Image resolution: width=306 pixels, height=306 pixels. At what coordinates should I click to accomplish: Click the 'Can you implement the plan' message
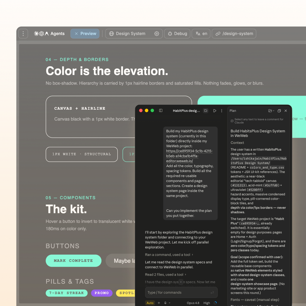point(189,213)
